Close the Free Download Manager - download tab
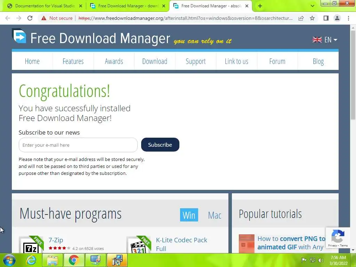This screenshot has height=267, width=356. click(164, 6)
